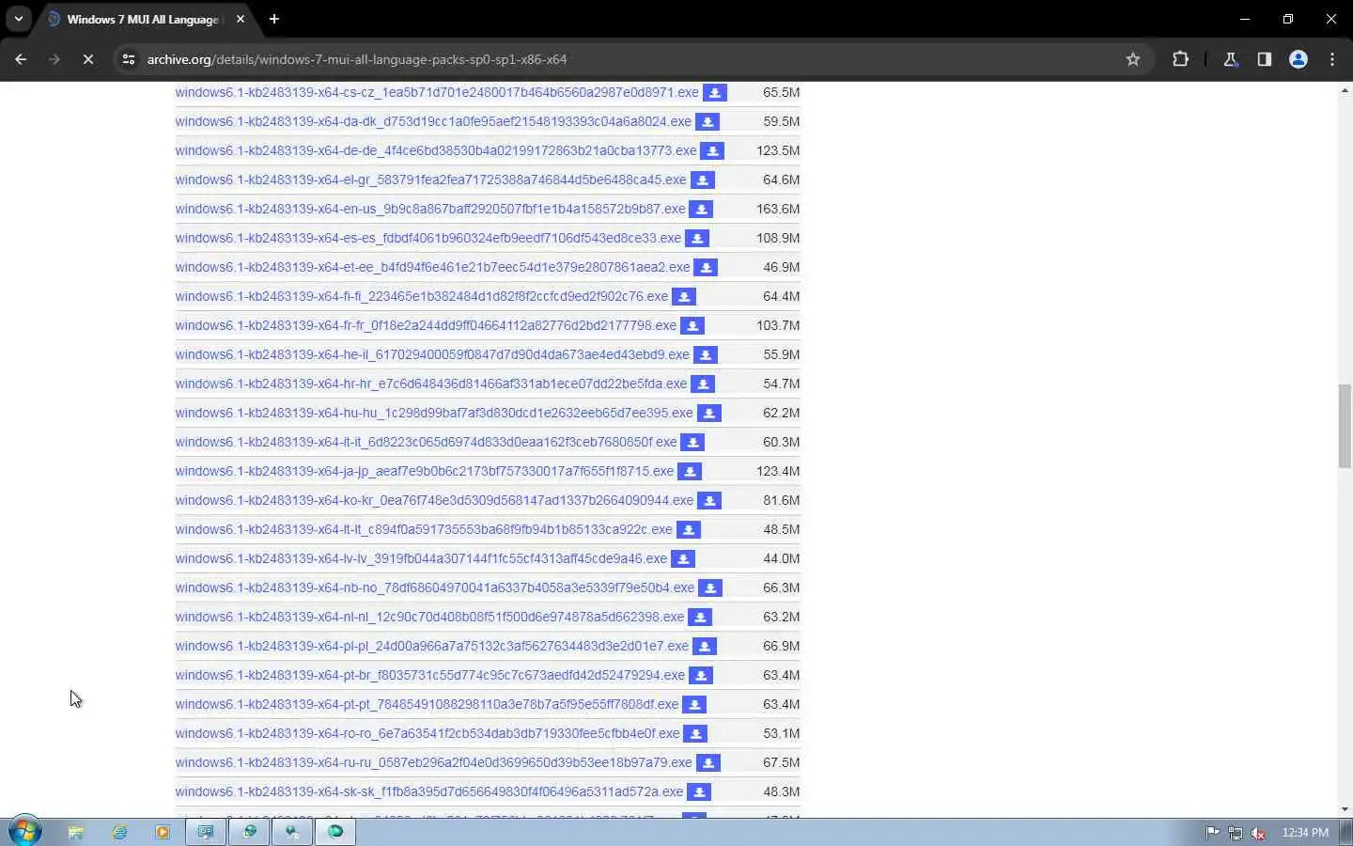
Task: Go forward to next page
Action: [x=54, y=59]
